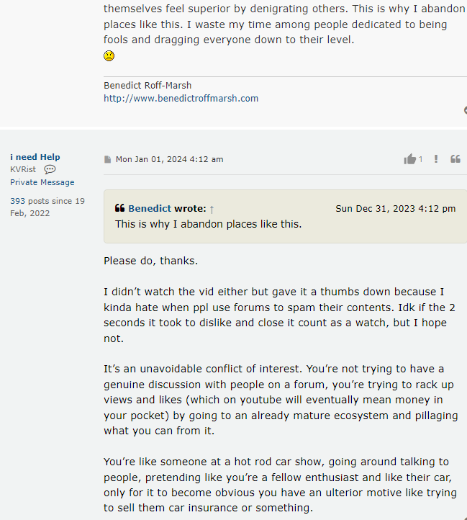Click the post document icon before the date
Viewport: 467px width, 520px height.
[108, 159]
